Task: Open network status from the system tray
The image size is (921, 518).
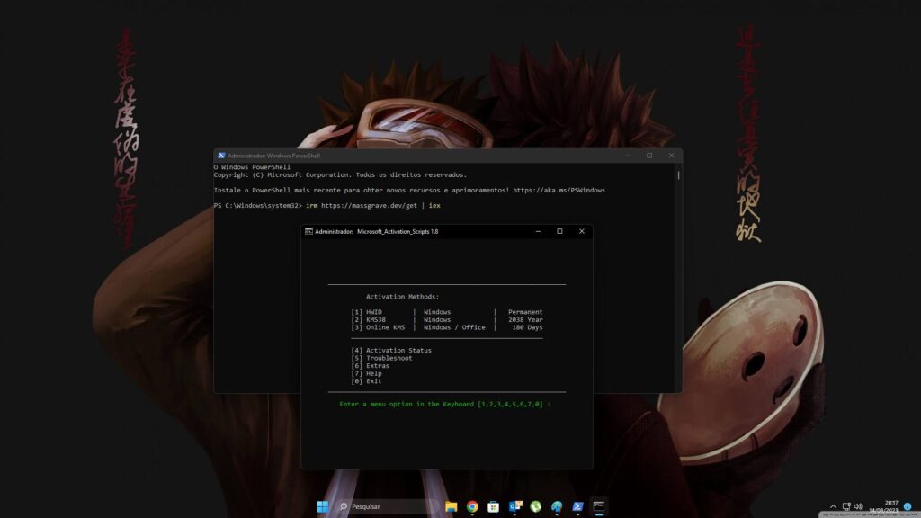Action: pos(846,506)
